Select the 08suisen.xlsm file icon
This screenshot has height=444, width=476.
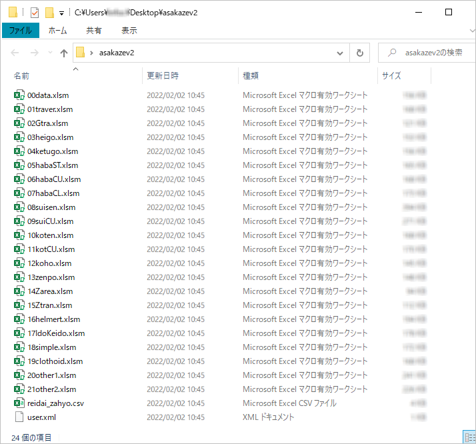point(19,207)
